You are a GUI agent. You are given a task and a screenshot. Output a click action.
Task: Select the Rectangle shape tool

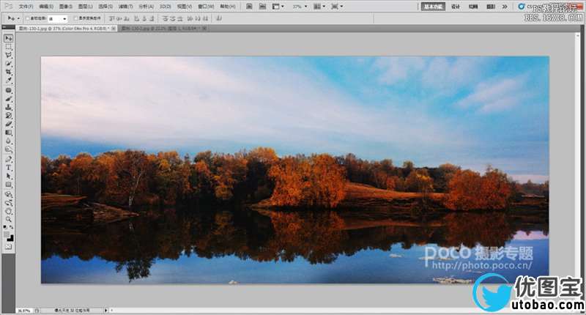click(8, 185)
